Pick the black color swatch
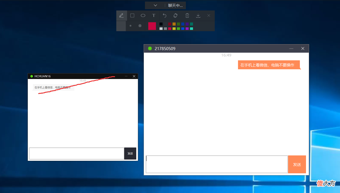 161,24
